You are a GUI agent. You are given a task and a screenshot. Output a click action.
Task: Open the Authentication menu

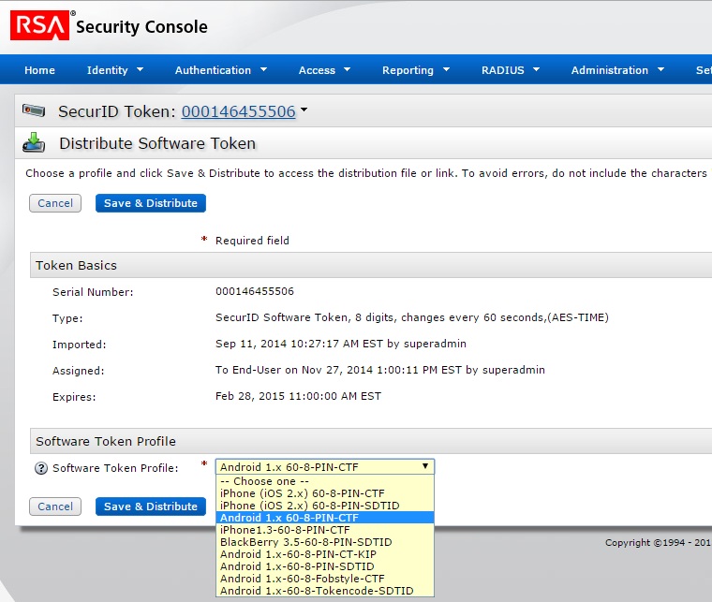(x=221, y=70)
